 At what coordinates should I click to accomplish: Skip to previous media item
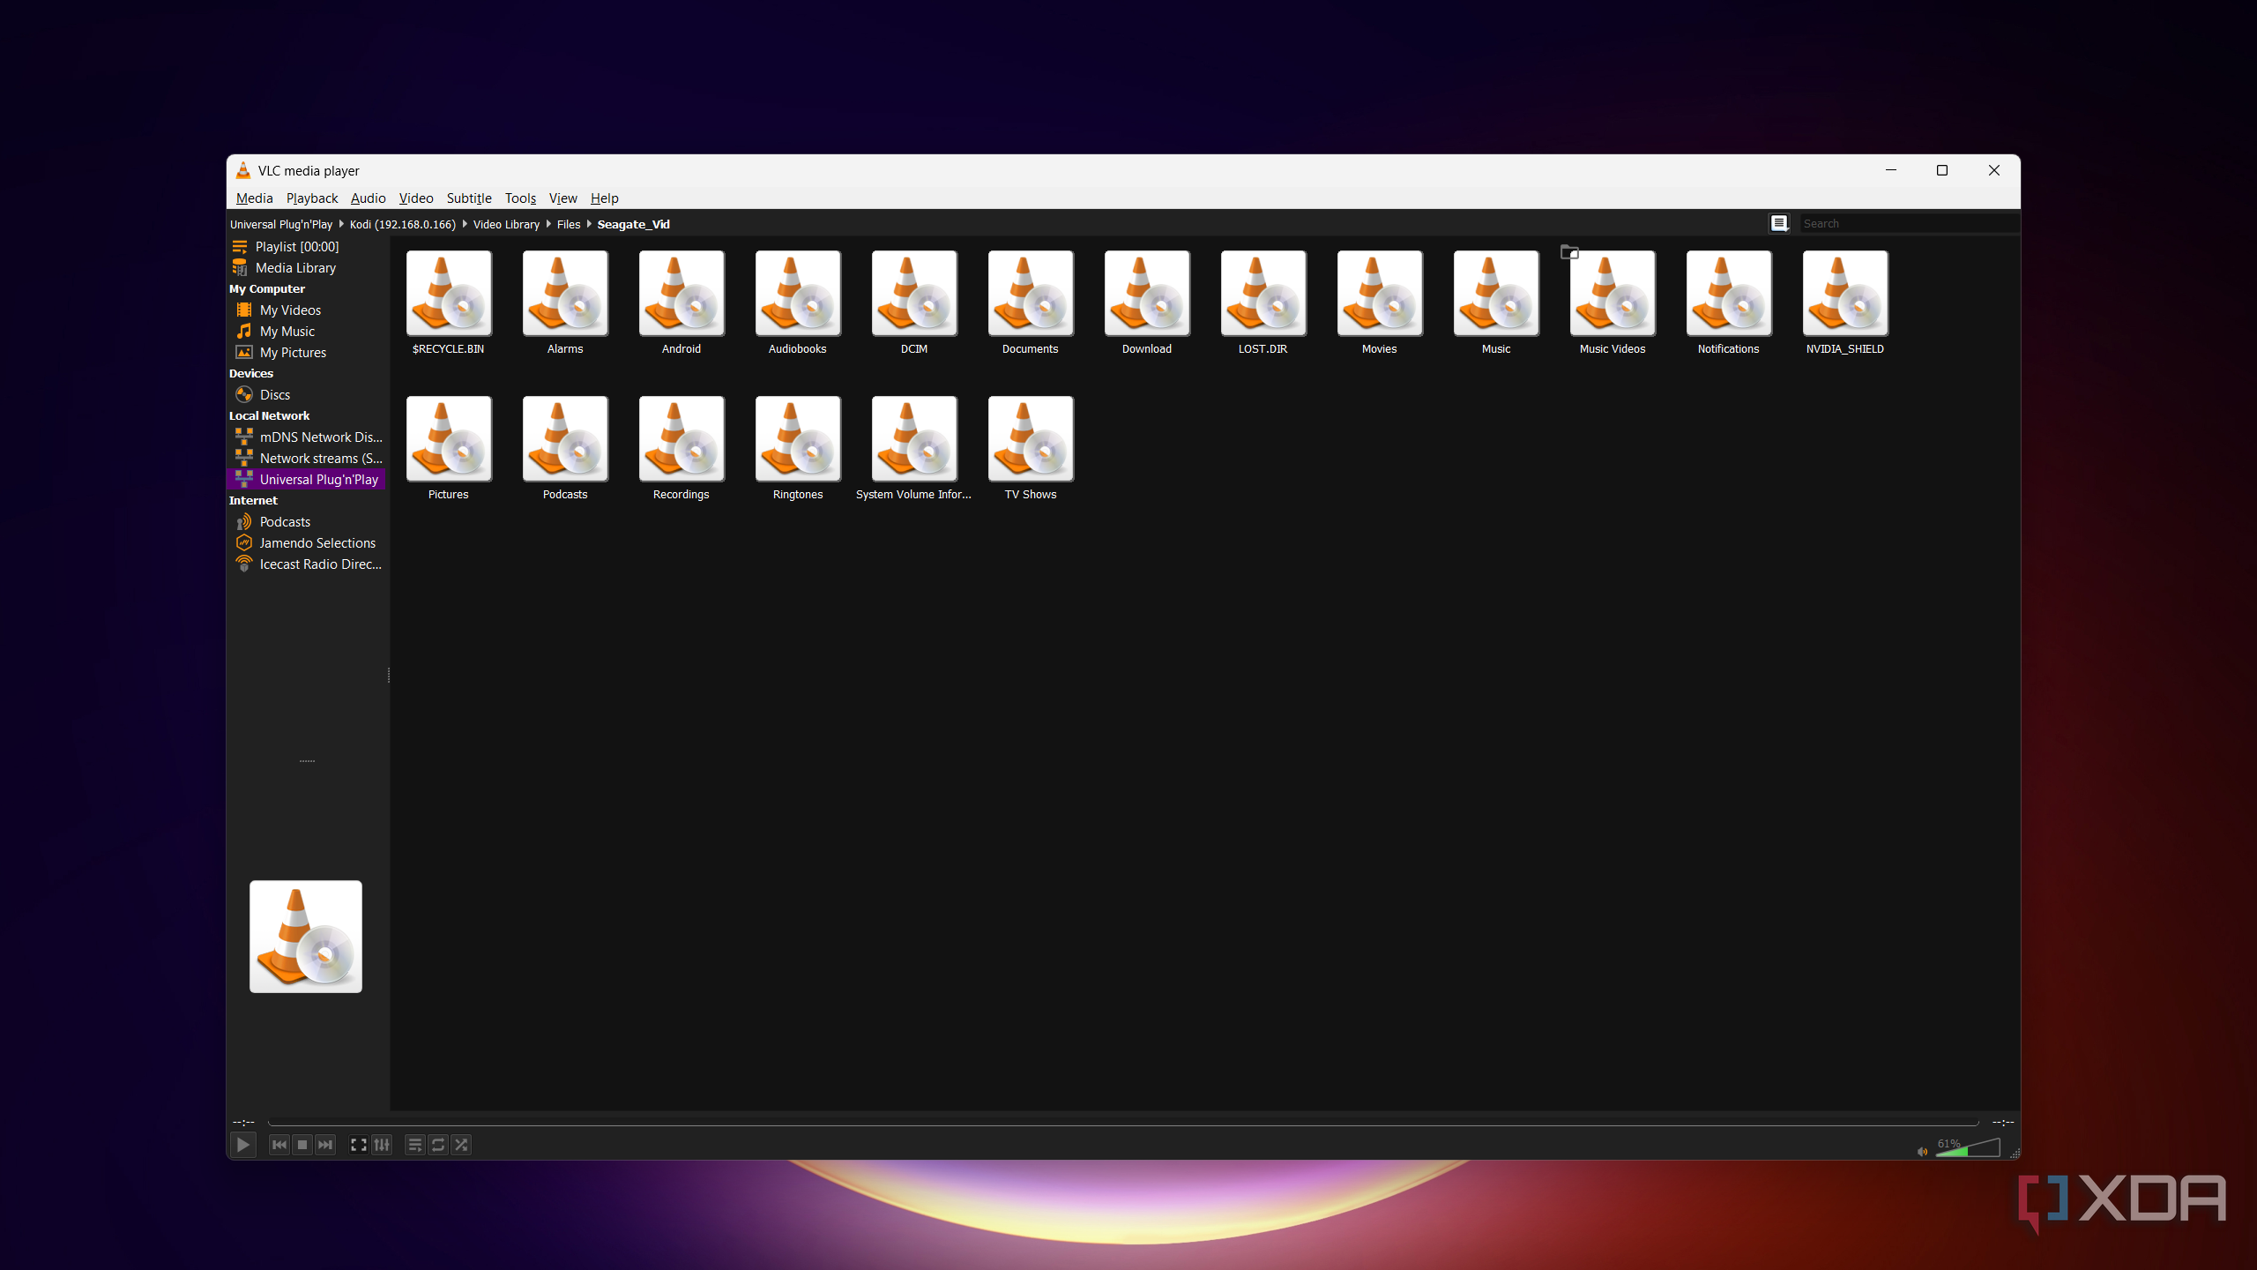coord(279,1145)
